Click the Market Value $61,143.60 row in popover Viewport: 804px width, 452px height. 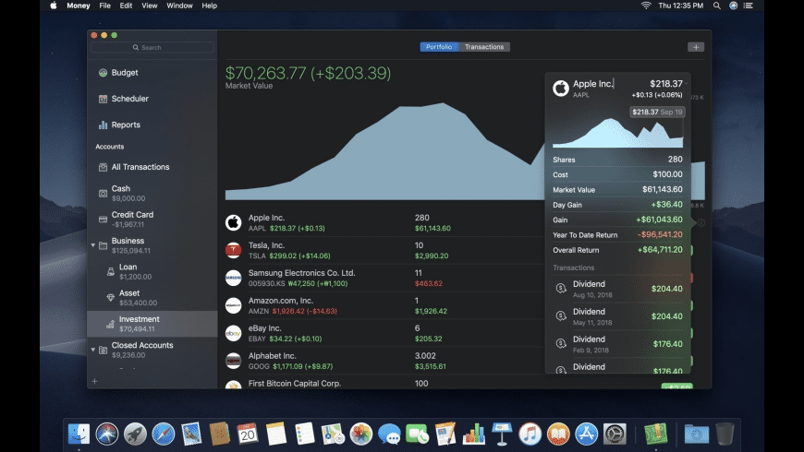618,189
